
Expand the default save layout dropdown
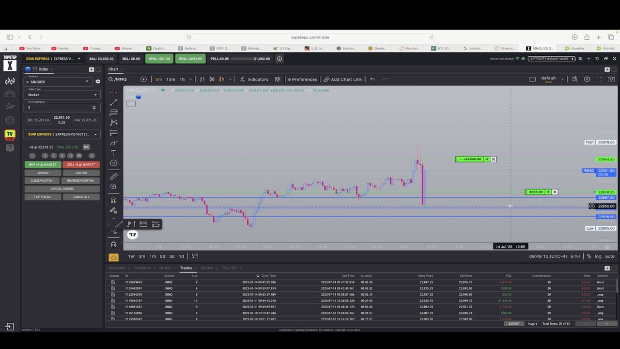pos(562,79)
